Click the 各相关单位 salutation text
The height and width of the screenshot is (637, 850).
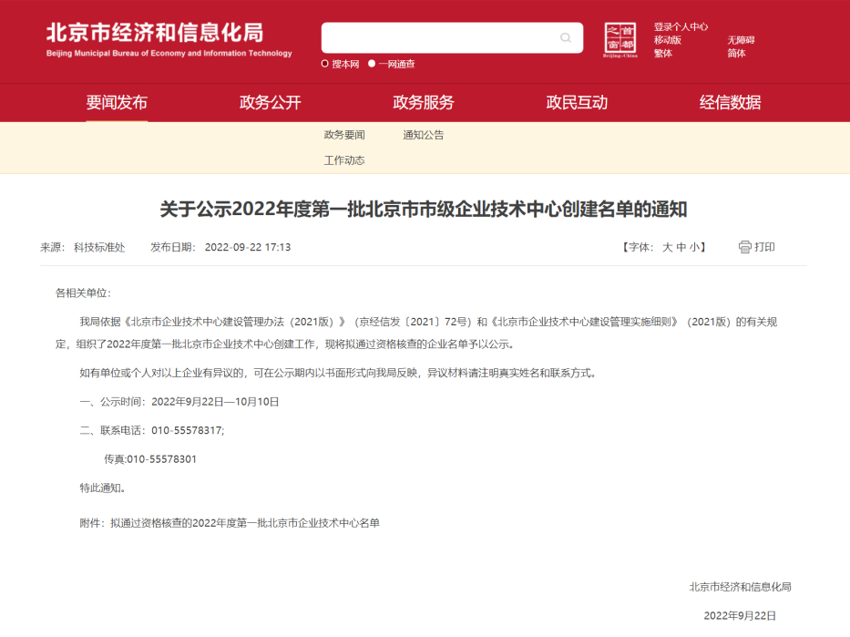pos(83,293)
